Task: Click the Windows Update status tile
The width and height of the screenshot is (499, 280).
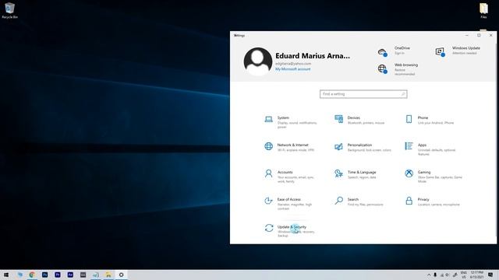Action: 458,51
